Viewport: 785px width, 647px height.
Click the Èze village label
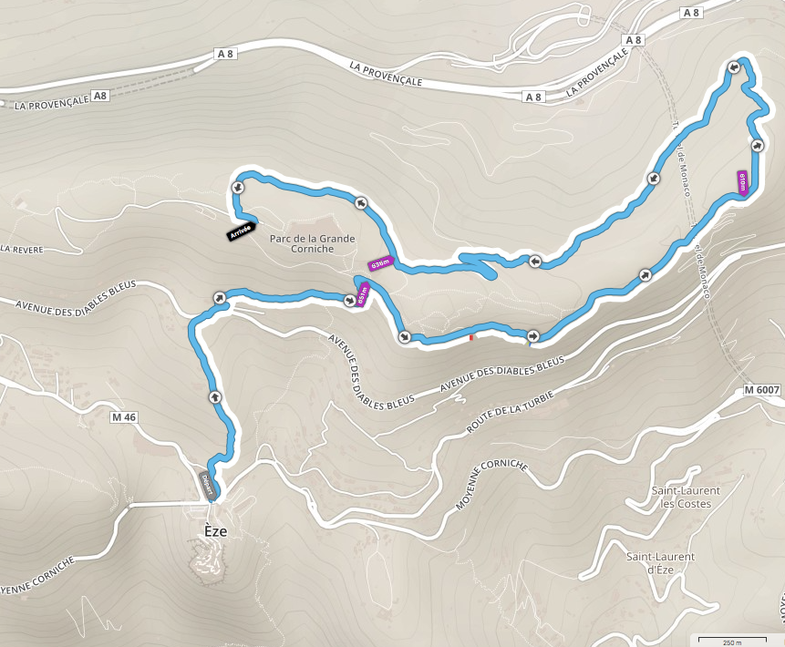(215, 531)
